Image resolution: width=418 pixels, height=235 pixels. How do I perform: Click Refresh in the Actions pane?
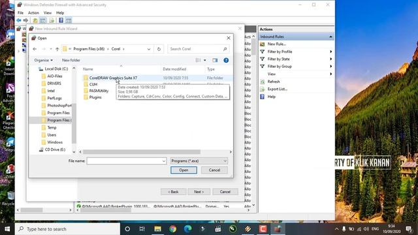[x=274, y=82]
